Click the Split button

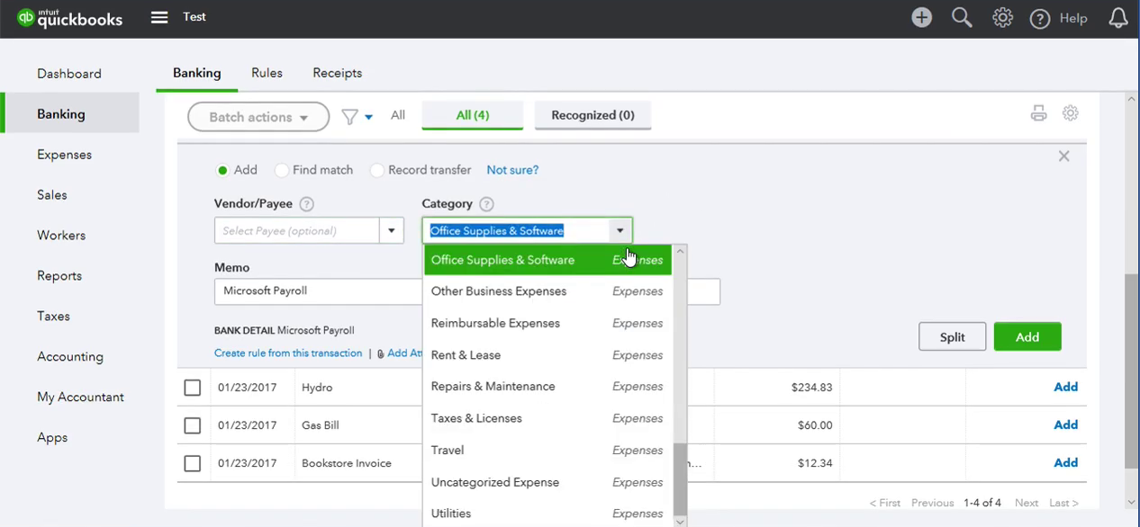(x=952, y=337)
